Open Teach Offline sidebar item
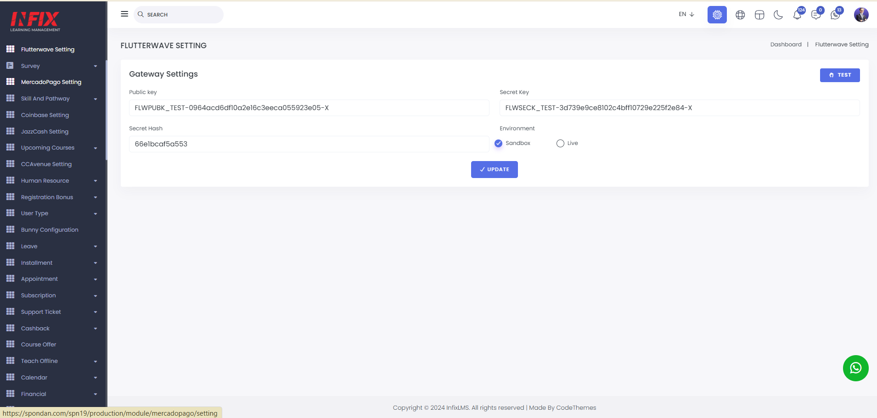877x418 pixels. [x=39, y=361]
